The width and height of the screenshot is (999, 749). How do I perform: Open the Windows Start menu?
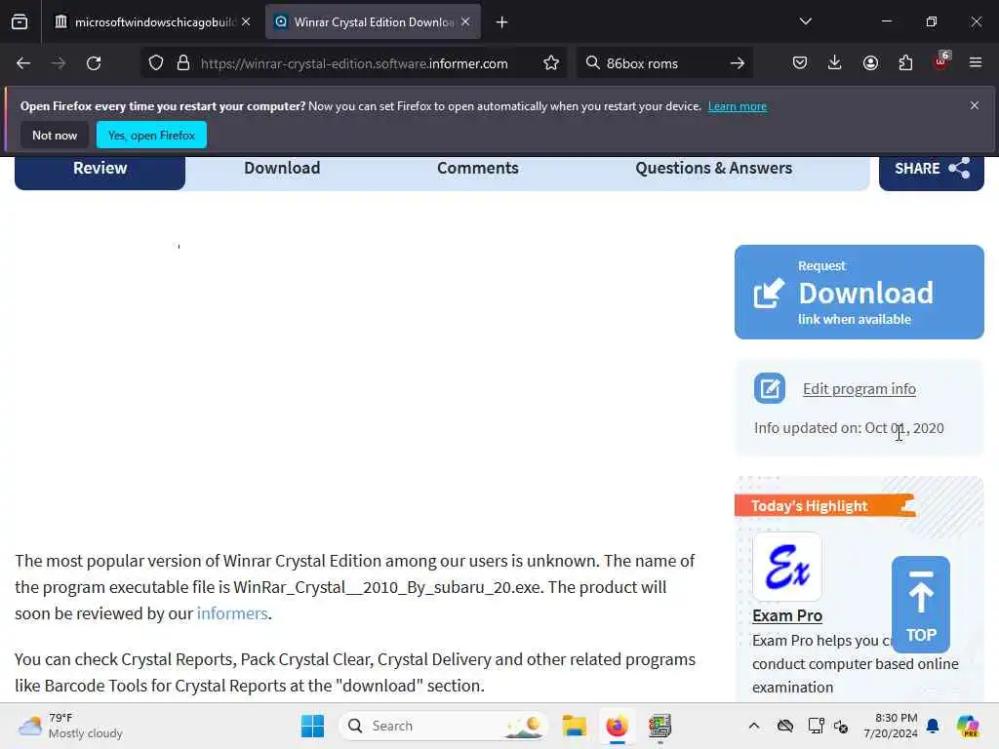pos(312,726)
